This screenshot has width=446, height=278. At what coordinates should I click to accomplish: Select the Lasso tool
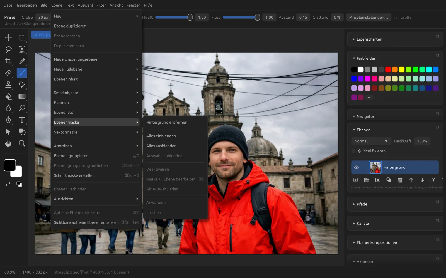[x=8, y=49]
